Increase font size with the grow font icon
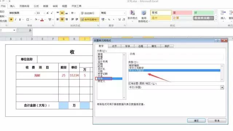 click(48, 13)
